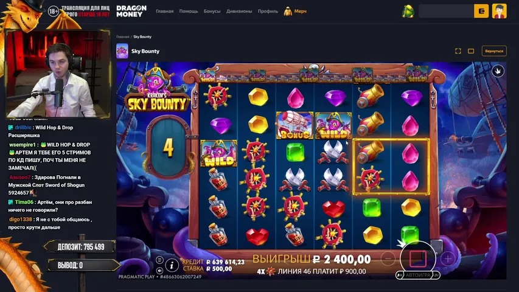Open the slot hamburger menu icon
The image size is (519, 292).
(x=159, y=260)
